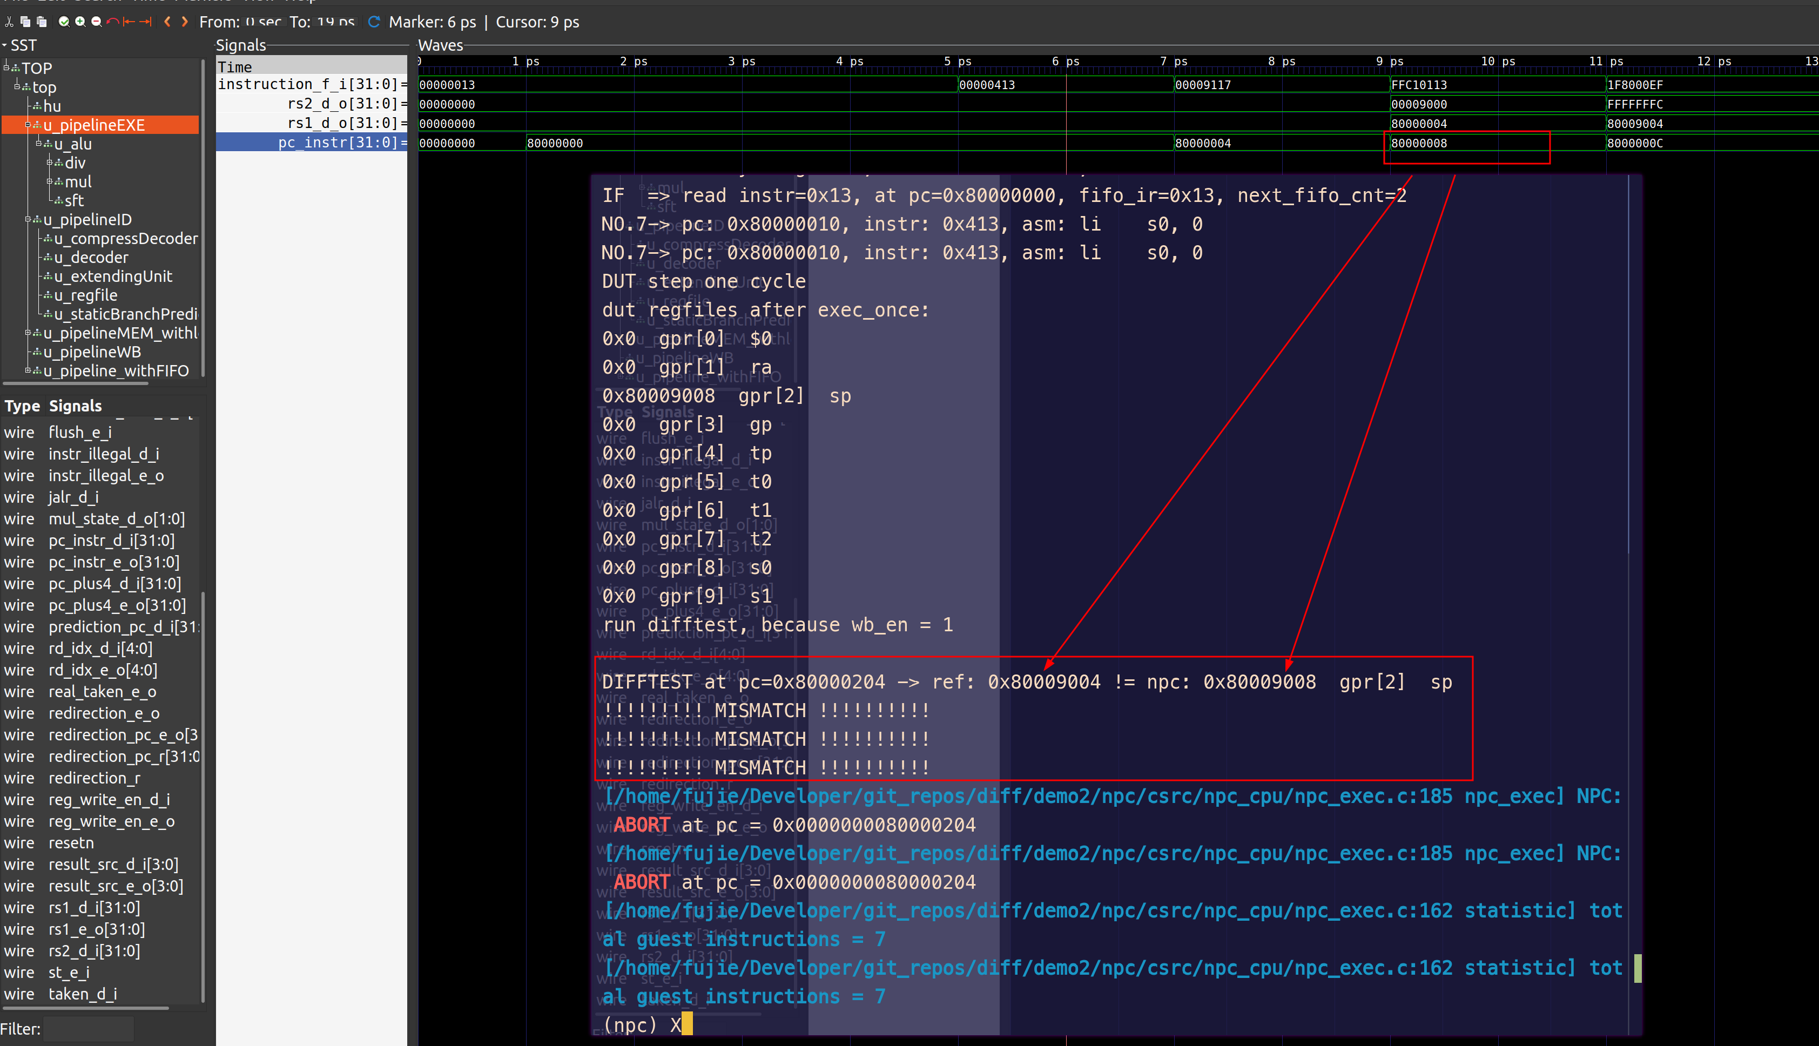This screenshot has width=1819, height=1046.
Task: Select real_taken_e_o wire
Action: [102, 692]
